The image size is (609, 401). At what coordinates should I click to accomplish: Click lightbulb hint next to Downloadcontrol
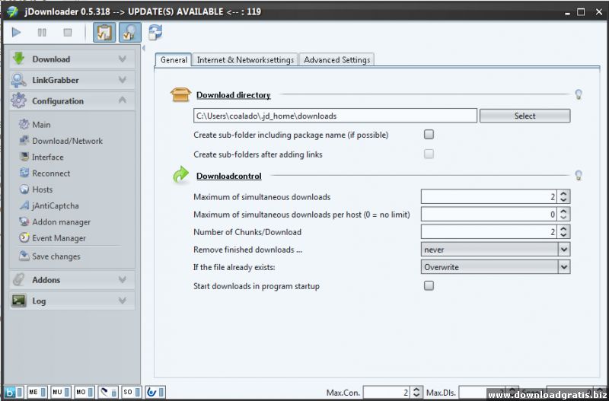pyautogui.click(x=579, y=175)
